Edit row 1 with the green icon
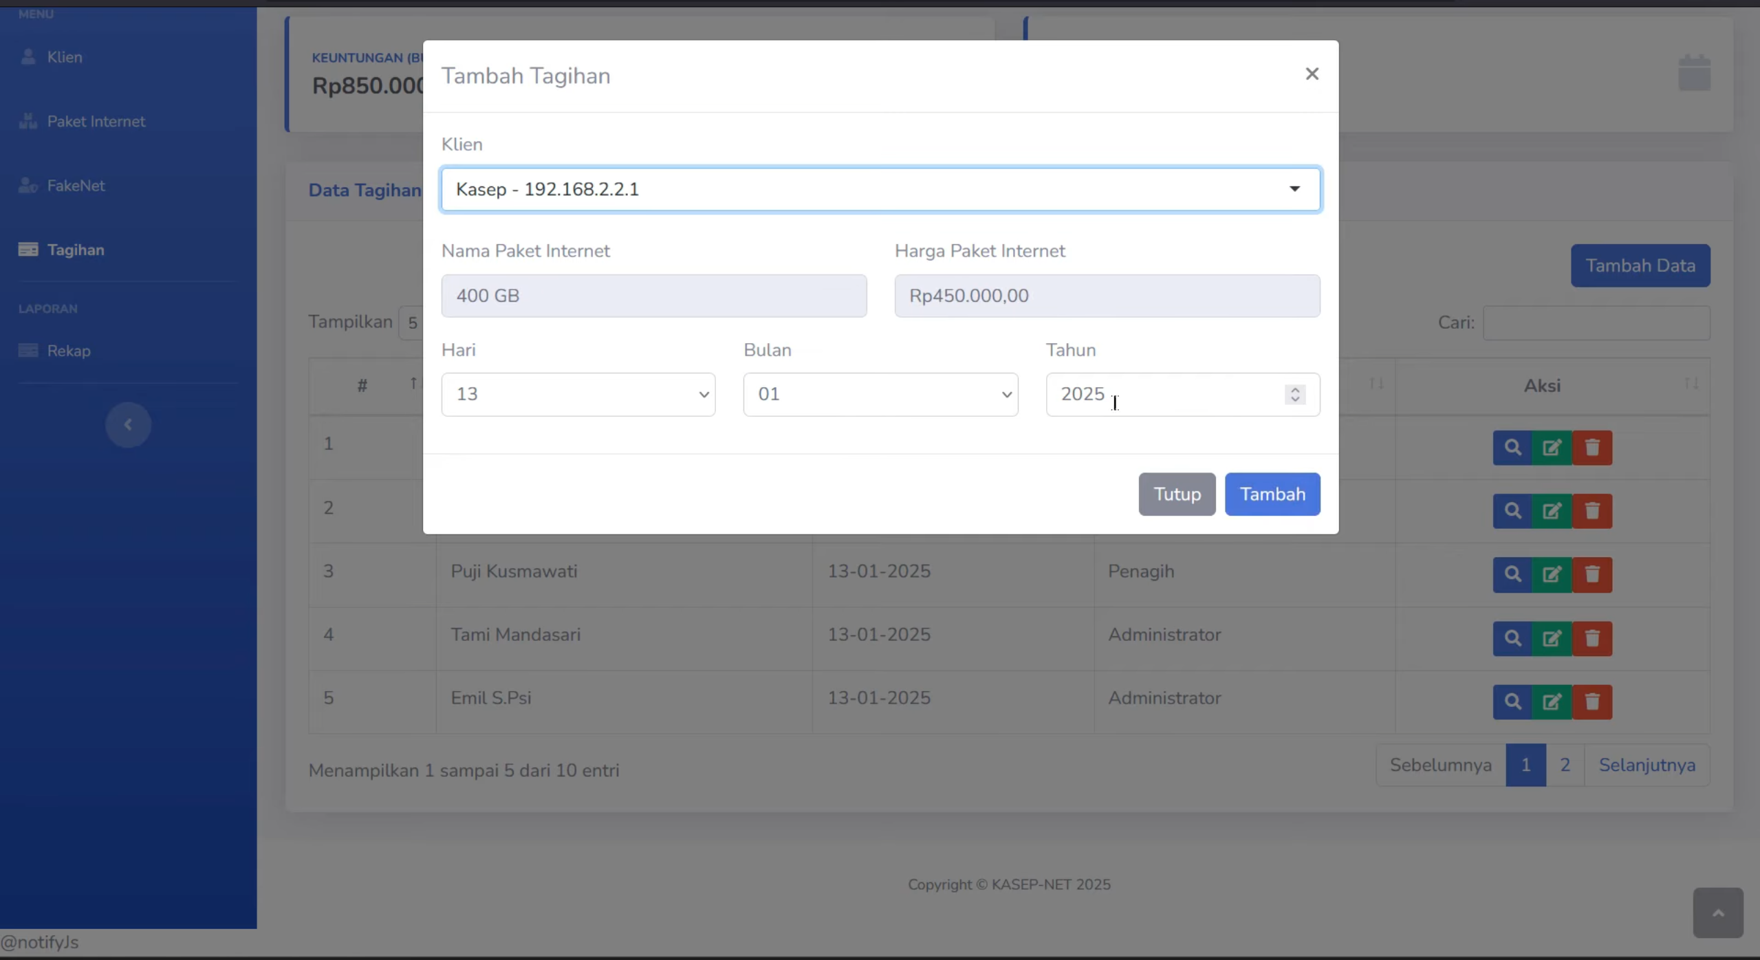This screenshot has height=960, width=1760. (1552, 448)
